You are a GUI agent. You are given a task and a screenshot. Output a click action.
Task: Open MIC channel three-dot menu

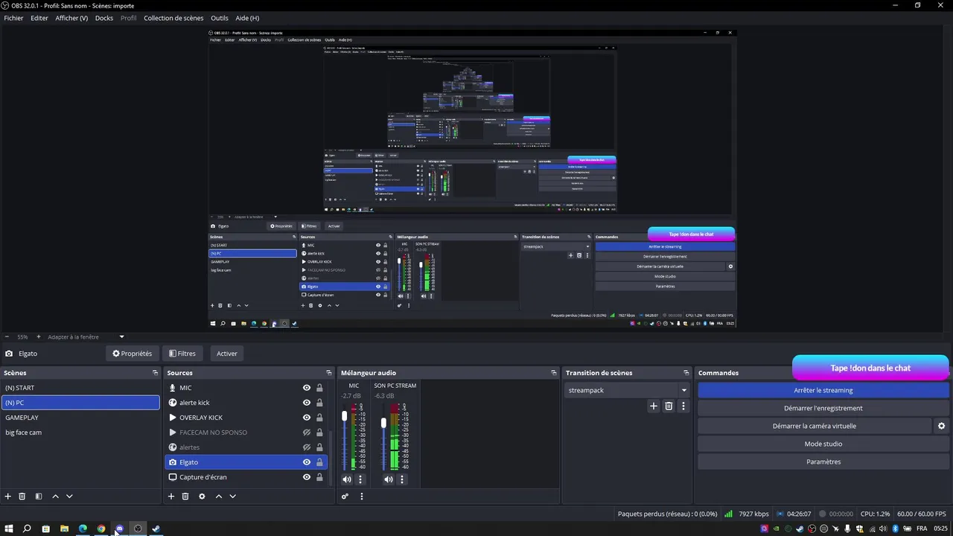tap(360, 479)
